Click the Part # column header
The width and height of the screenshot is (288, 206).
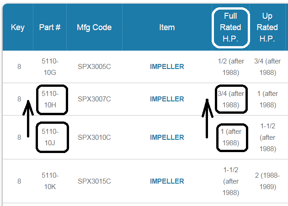50,27
